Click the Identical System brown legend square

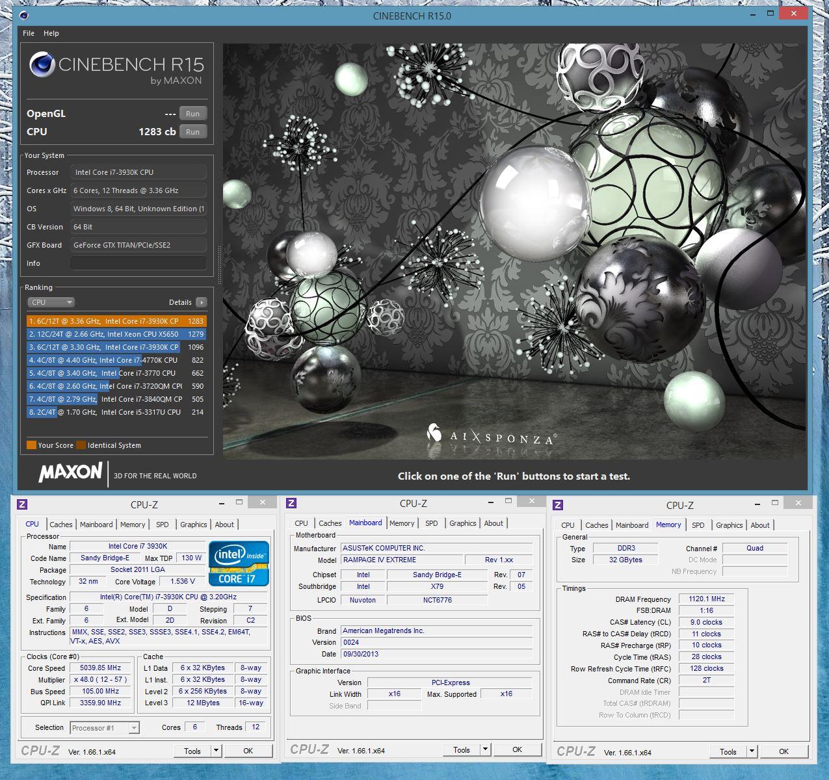[x=81, y=445]
